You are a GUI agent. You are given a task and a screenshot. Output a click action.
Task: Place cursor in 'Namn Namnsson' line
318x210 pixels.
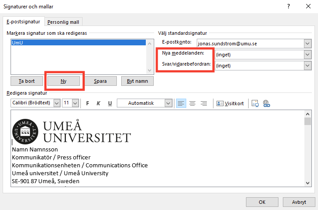[35, 149]
